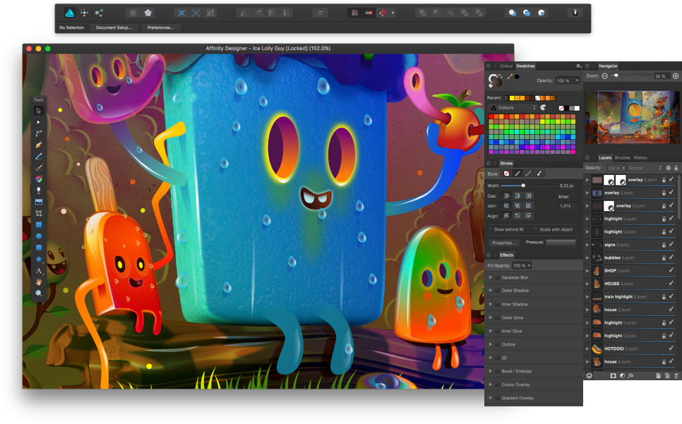This screenshot has height=424, width=682.
Task: Switch to the Brushes tab
Action: [622, 158]
